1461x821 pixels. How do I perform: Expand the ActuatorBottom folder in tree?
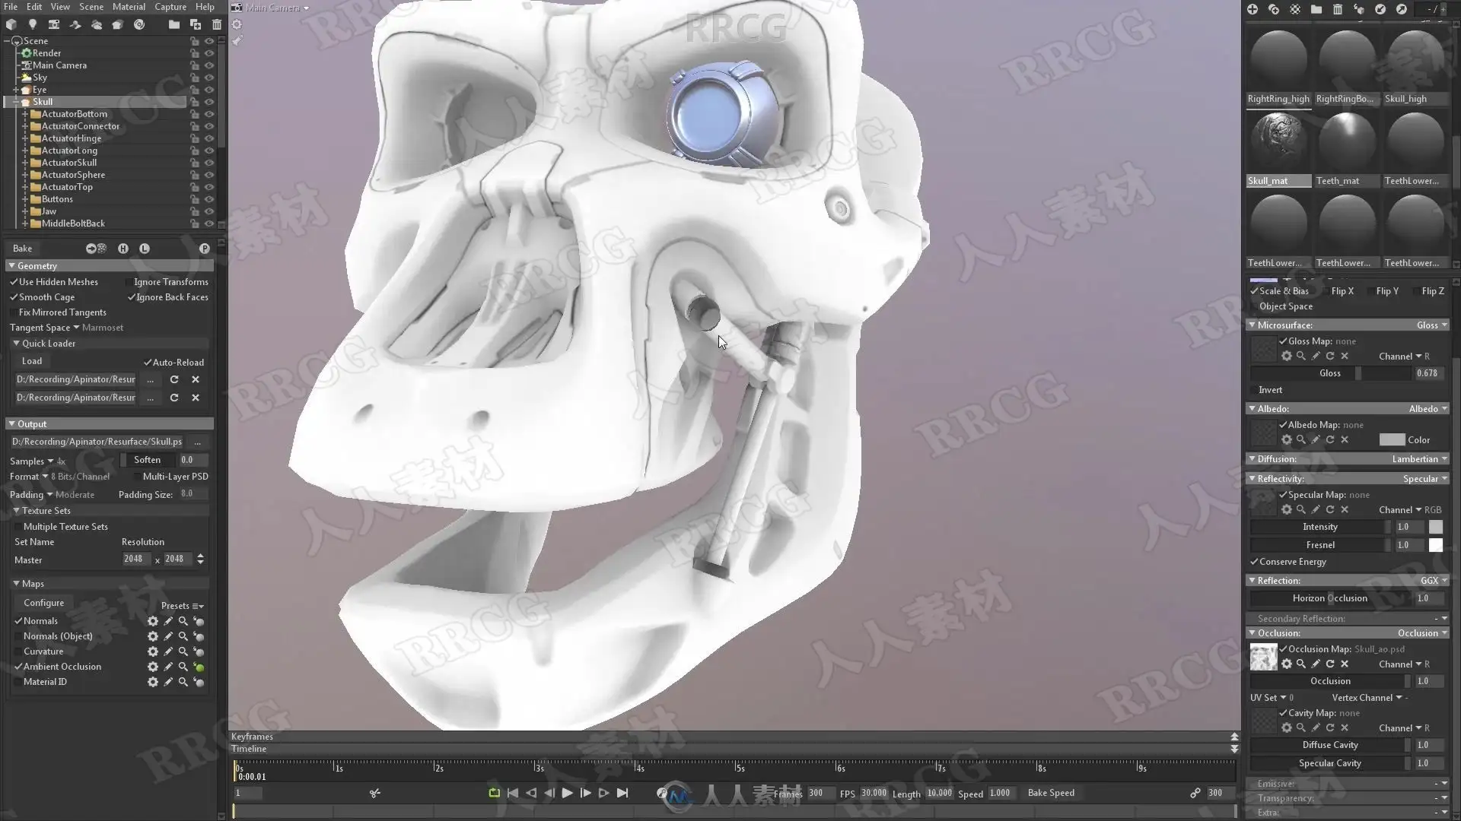25,114
